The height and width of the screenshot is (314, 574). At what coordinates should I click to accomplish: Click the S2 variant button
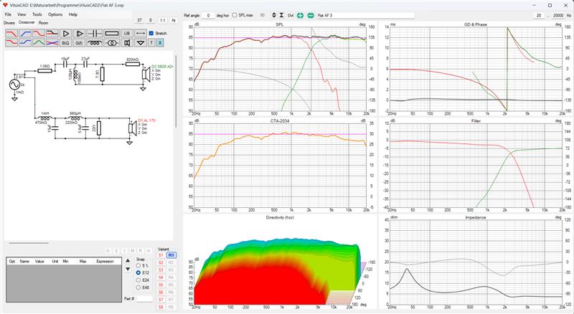pyautogui.click(x=161, y=263)
